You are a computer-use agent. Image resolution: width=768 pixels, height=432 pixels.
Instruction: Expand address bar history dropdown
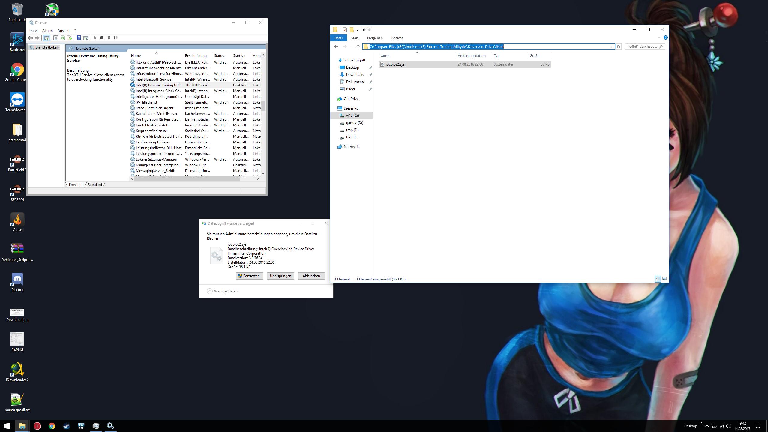point(612,46)
